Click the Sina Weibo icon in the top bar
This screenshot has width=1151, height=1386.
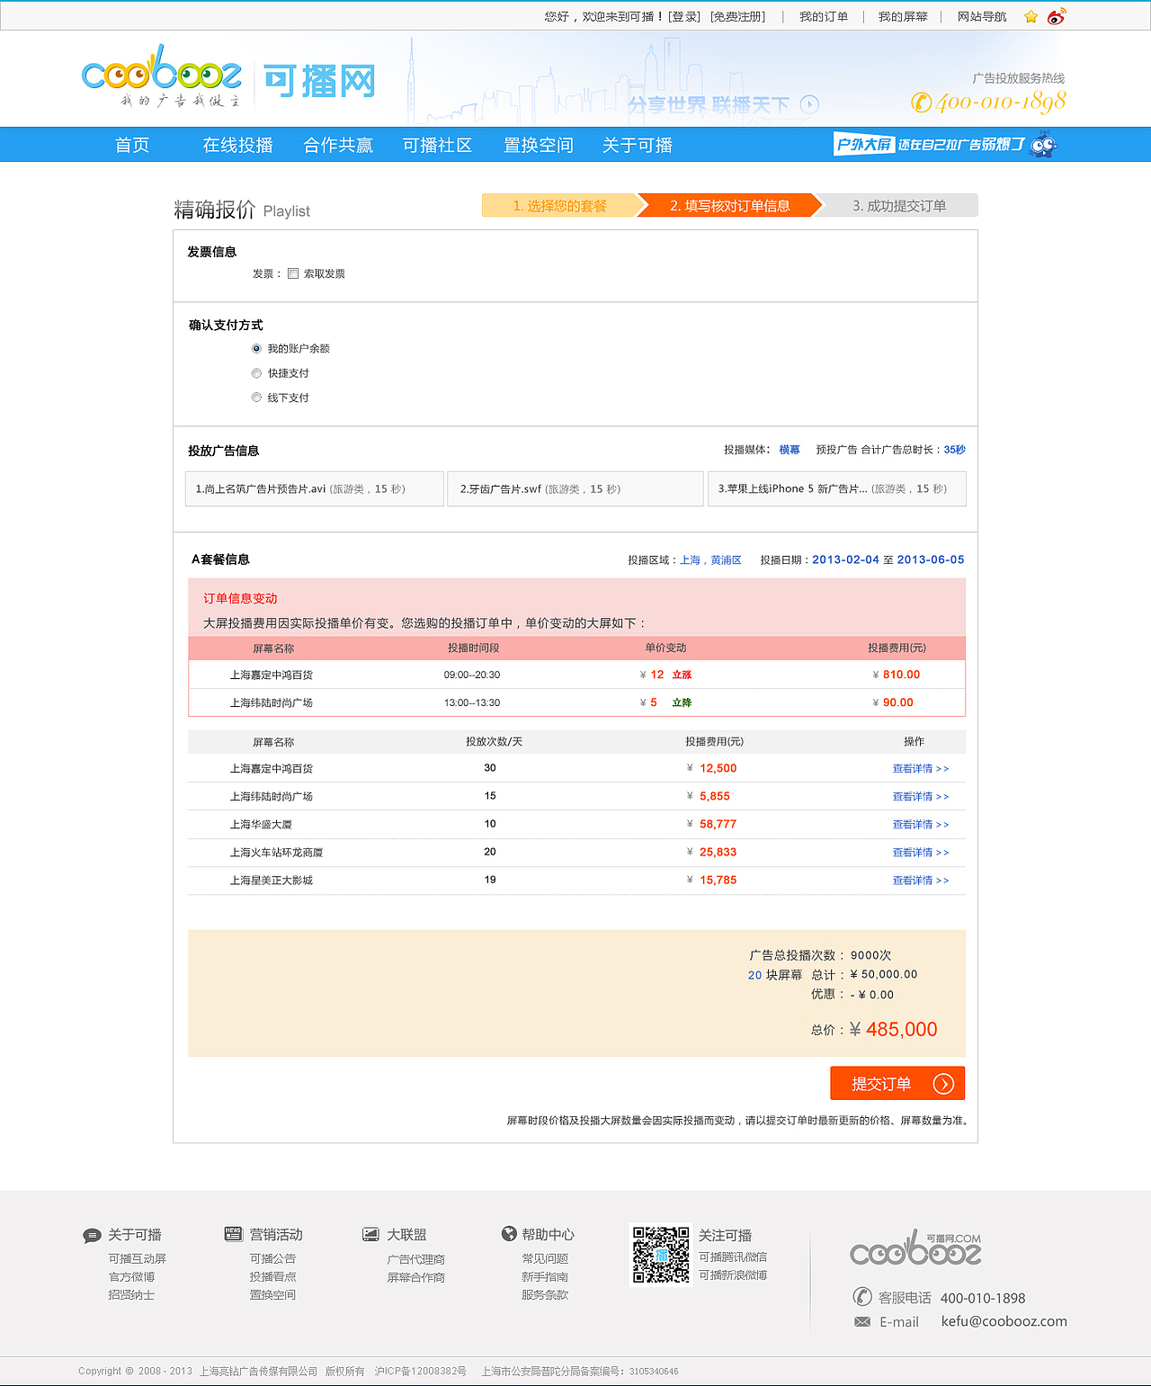1057,15
